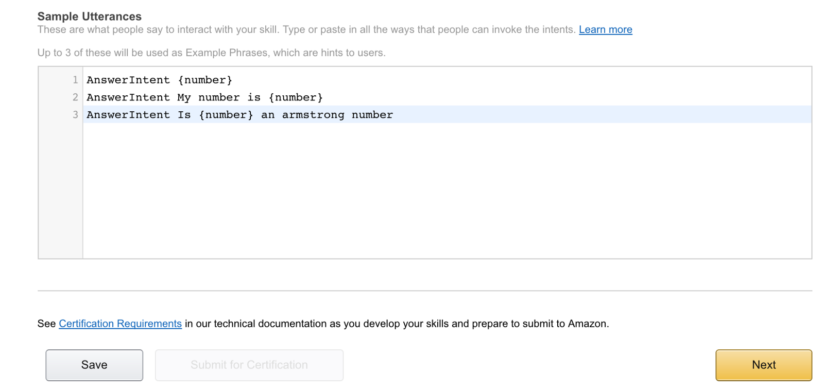This screenshot has width=824, height=389.
Task: Select line number 1 in the editor gutter
Action: tap(75, 80)
